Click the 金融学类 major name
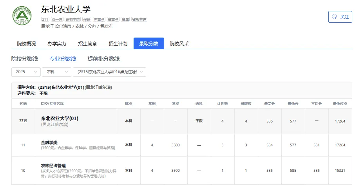Viewport: 362px width, 189px height. (x=49, y=143)
